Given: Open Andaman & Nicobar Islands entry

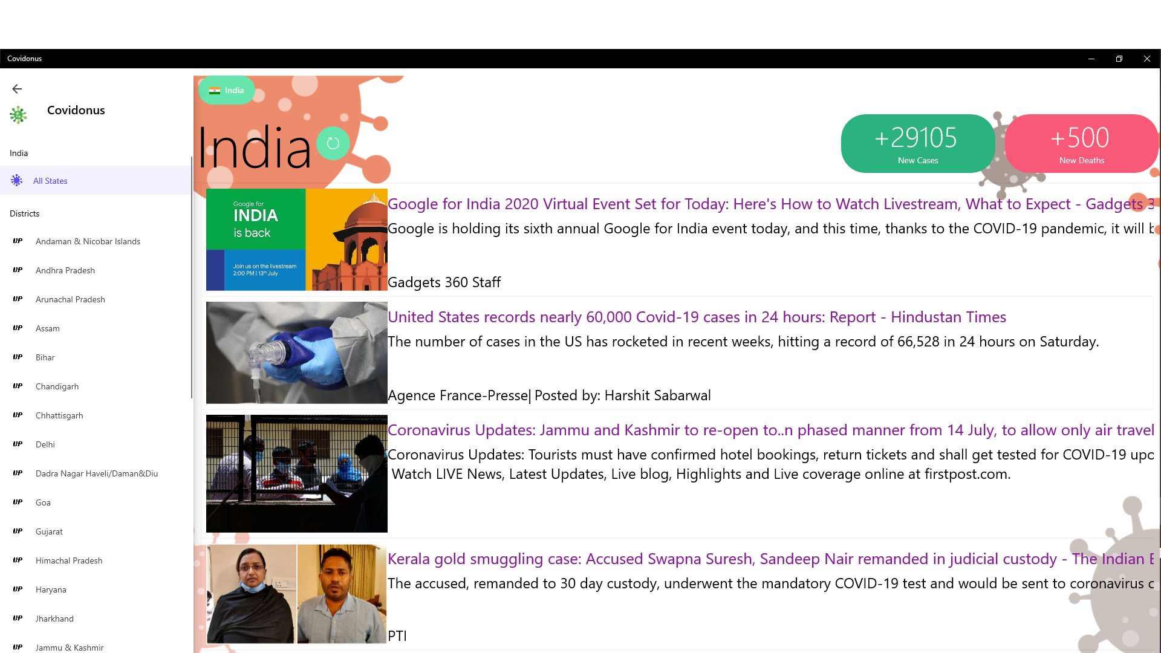Looking at the screenshot, I should 88,241.
